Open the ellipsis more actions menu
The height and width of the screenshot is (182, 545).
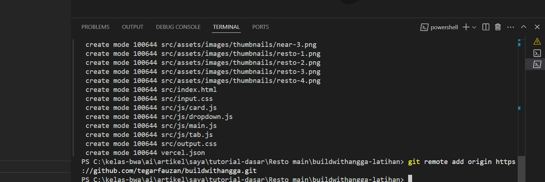click(511, 27)
